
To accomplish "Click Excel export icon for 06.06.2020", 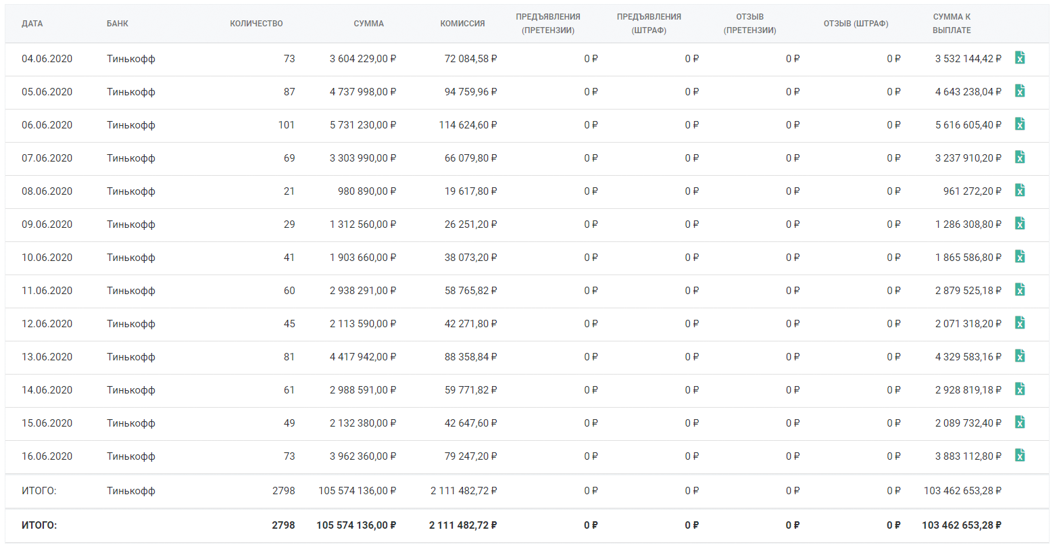I will coord(1020,124).
